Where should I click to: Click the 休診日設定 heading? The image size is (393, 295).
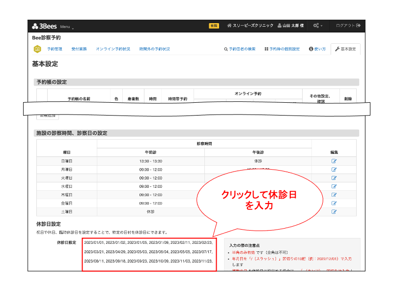(49, 224)
